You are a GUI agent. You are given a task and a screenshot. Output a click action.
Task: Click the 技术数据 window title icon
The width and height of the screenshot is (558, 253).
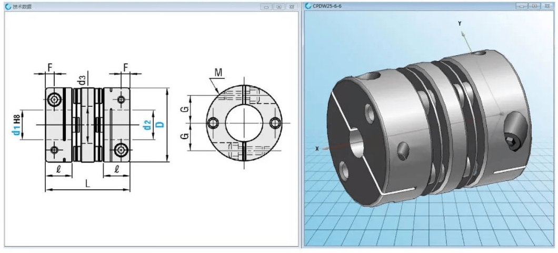pyautogui.click(x=8, y=6)
